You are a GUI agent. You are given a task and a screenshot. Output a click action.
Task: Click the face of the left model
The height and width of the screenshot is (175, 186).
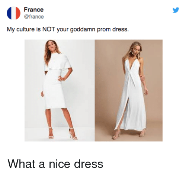pyautogui.click(x=51, y=46)
